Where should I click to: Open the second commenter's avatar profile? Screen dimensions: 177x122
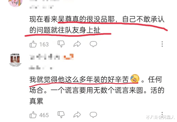coord(15,60)
